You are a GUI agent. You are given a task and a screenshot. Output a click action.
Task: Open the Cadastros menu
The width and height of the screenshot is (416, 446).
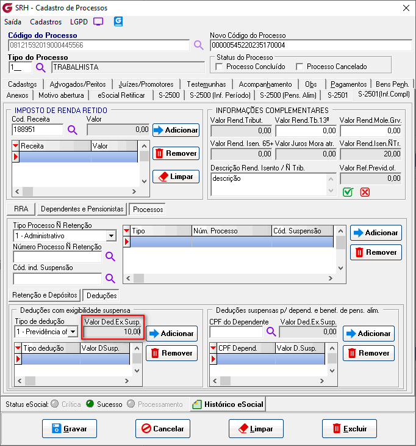tap(46, 21)
